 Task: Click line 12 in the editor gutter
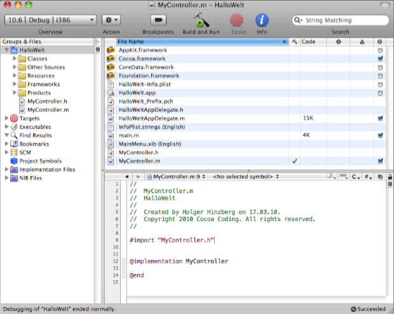point(115,261)
